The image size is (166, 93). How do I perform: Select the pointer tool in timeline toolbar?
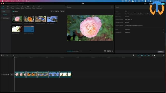coord(2,55)
